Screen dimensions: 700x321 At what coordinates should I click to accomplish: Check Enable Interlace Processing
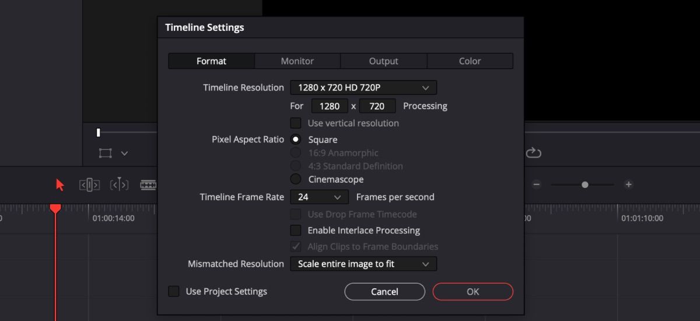[296, 231]
